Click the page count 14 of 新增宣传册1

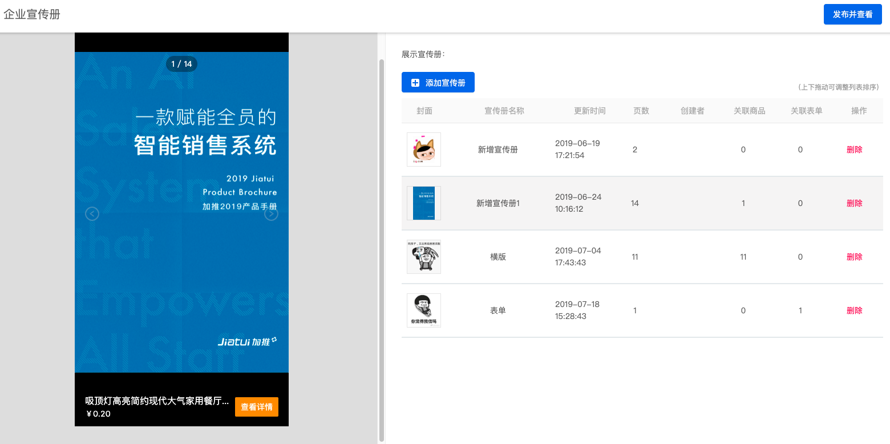pyautogui.click(x=635, y=203)
